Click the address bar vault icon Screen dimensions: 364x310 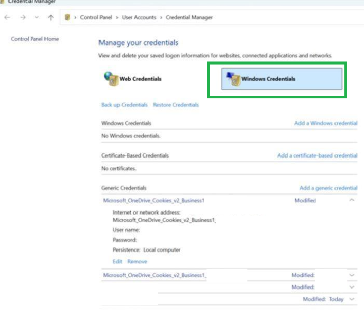(67, 17)
